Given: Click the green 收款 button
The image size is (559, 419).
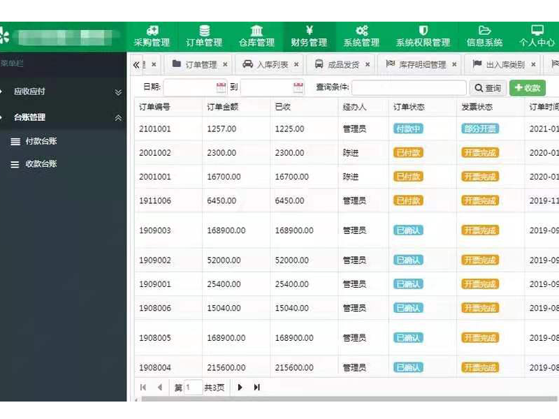Looking at the screenshot, I should coord(528,88).
